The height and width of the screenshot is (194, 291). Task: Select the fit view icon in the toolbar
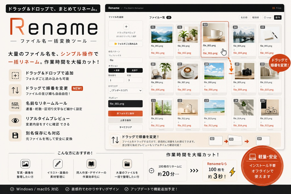[277, 17]
